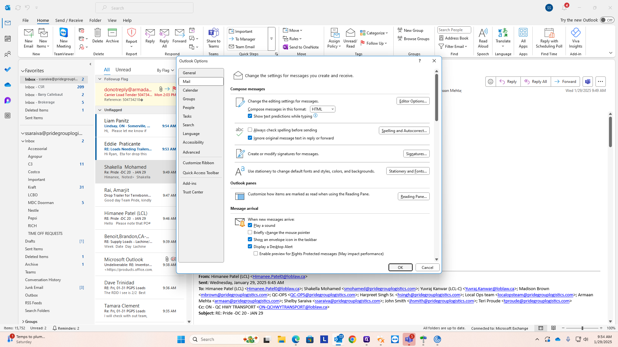Open the Rules dropdown
Screen dimensions: 618x347
(x=292, y=39)
